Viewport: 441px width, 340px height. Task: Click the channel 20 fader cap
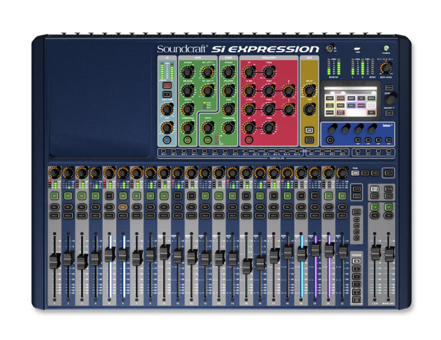click(x=315, y=250)
